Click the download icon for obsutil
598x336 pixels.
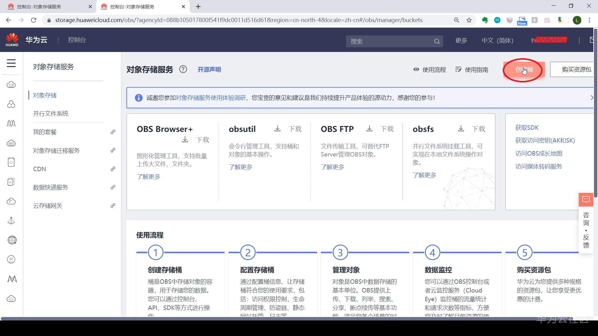click(277, 128)
